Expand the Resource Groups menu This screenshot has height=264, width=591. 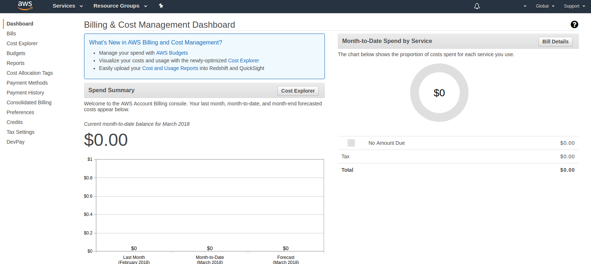[120, 6]
